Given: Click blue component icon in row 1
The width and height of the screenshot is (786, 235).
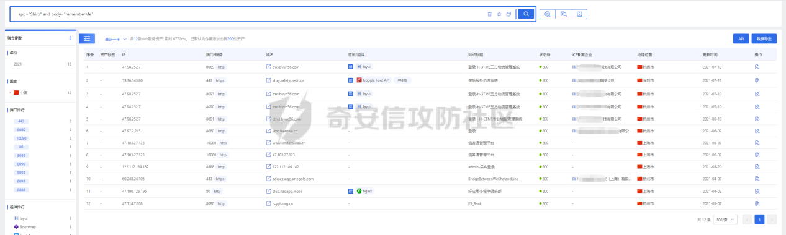Looking at the screenshot, I should tap(350, 66).
